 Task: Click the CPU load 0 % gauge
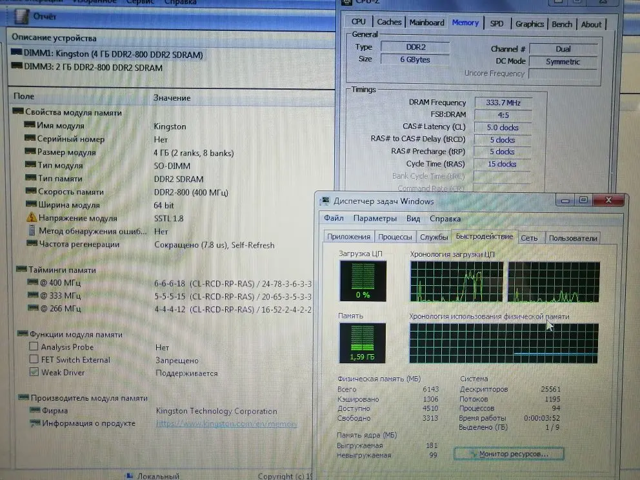(363, 281)
